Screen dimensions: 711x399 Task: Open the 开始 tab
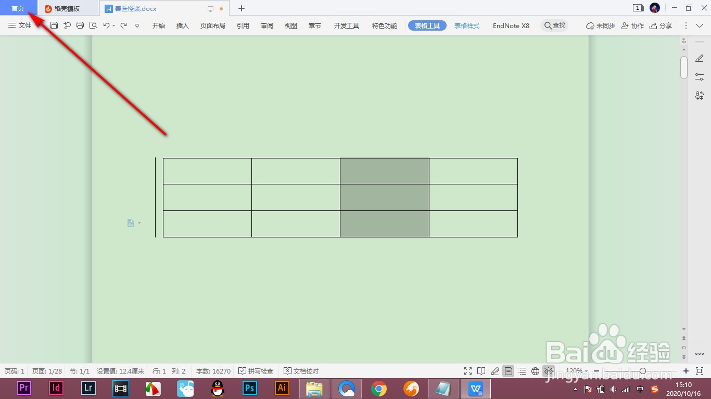click(x=159, y=25)
